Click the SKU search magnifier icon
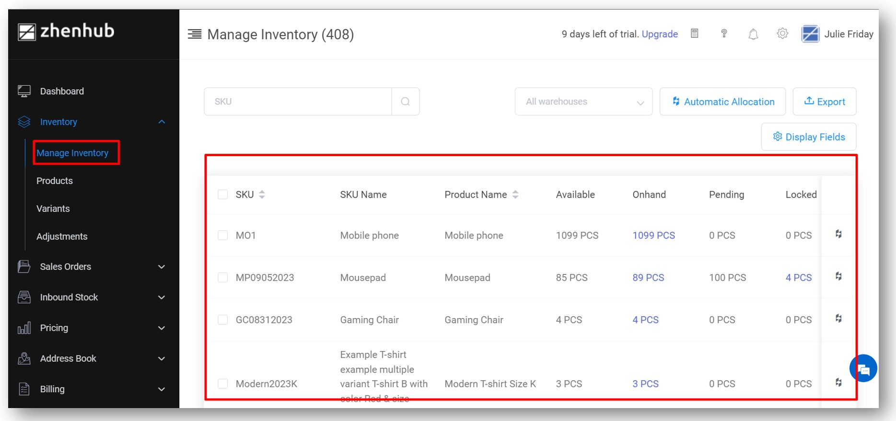The image size is (896, 421). pos(406,102)
